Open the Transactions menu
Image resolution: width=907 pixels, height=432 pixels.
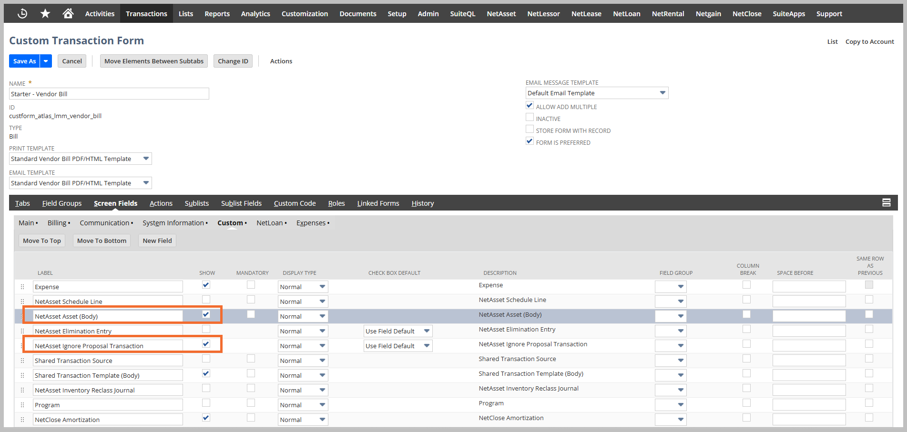pos(146,14)
